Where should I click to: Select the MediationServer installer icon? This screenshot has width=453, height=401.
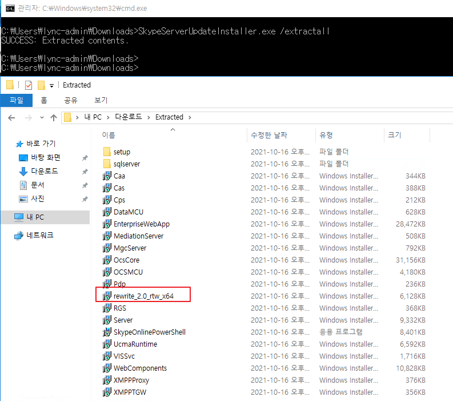point(107,236)
